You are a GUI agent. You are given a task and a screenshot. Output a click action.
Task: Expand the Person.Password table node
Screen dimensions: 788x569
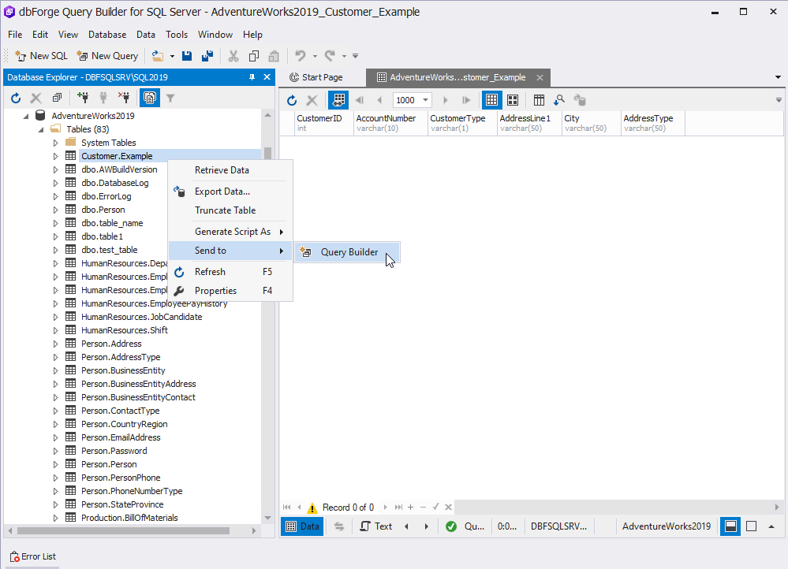click(x=55, y=451)
